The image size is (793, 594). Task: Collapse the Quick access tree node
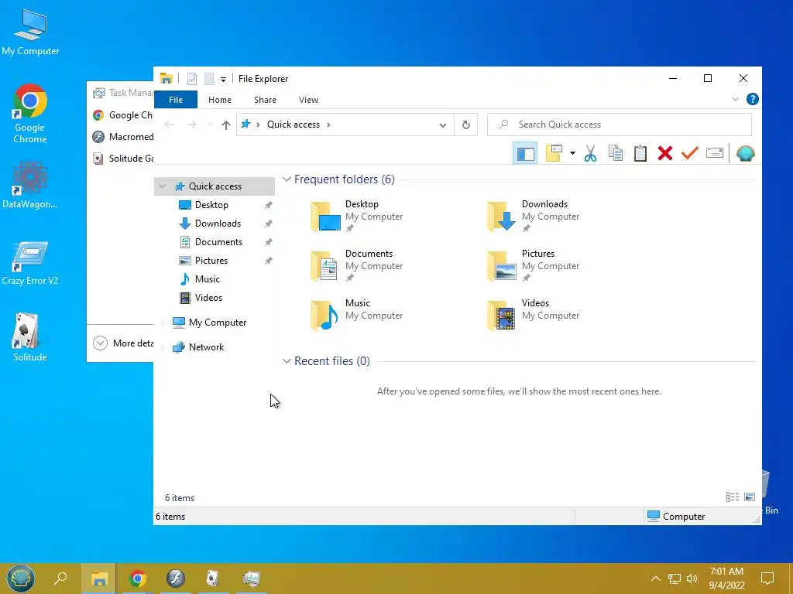pos(163,186)
